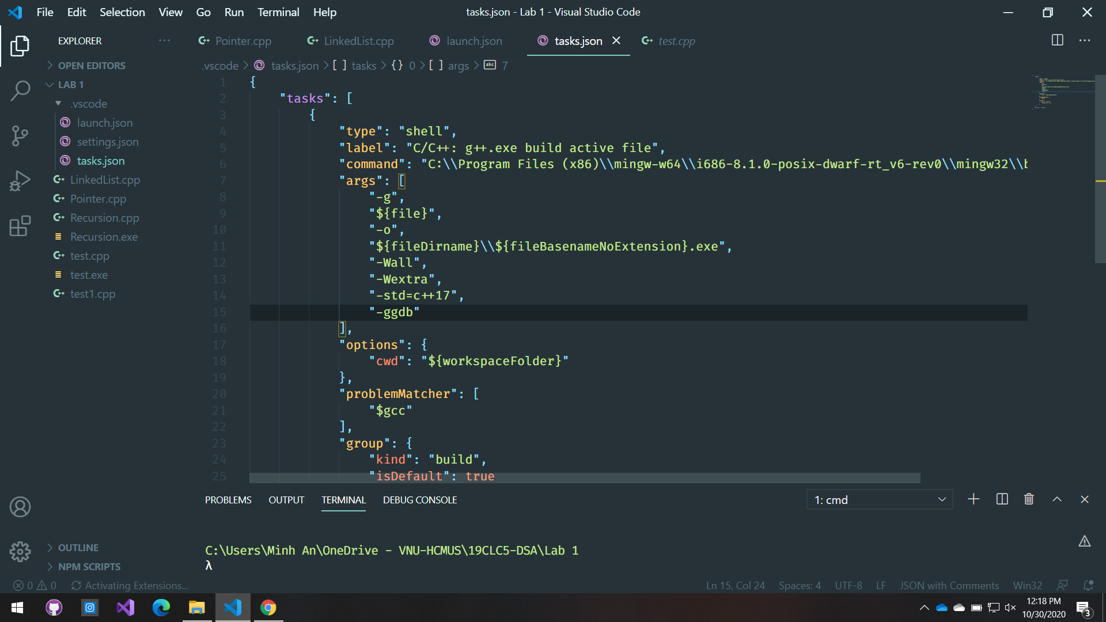Open the Help menu
Image resolution: width=1106 pixels, height=622 pixels.
pos(325,12)
